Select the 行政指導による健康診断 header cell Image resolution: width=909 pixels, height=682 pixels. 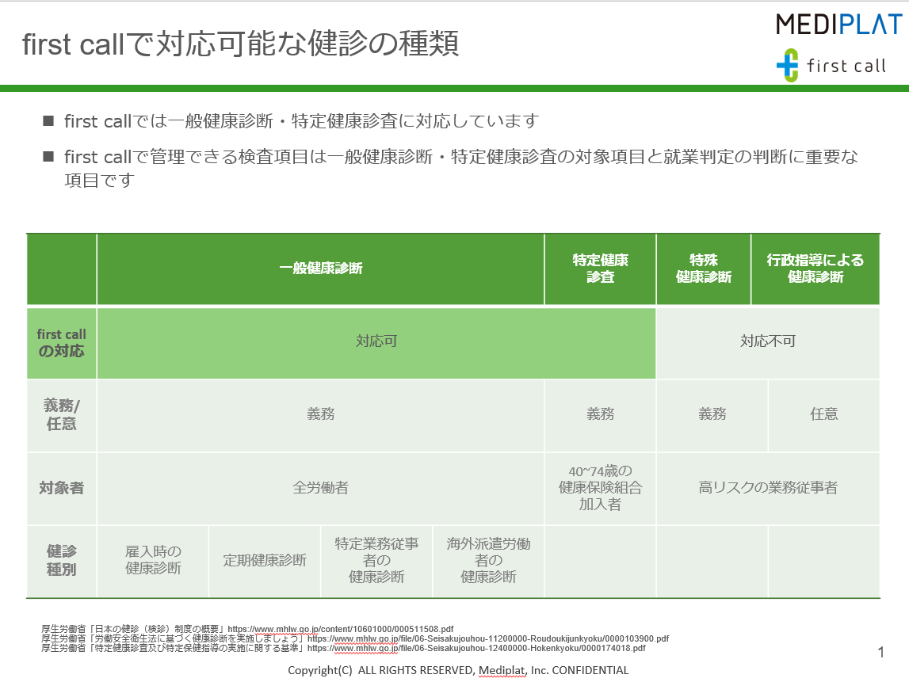pyautogui.click(x=815, y=268)
